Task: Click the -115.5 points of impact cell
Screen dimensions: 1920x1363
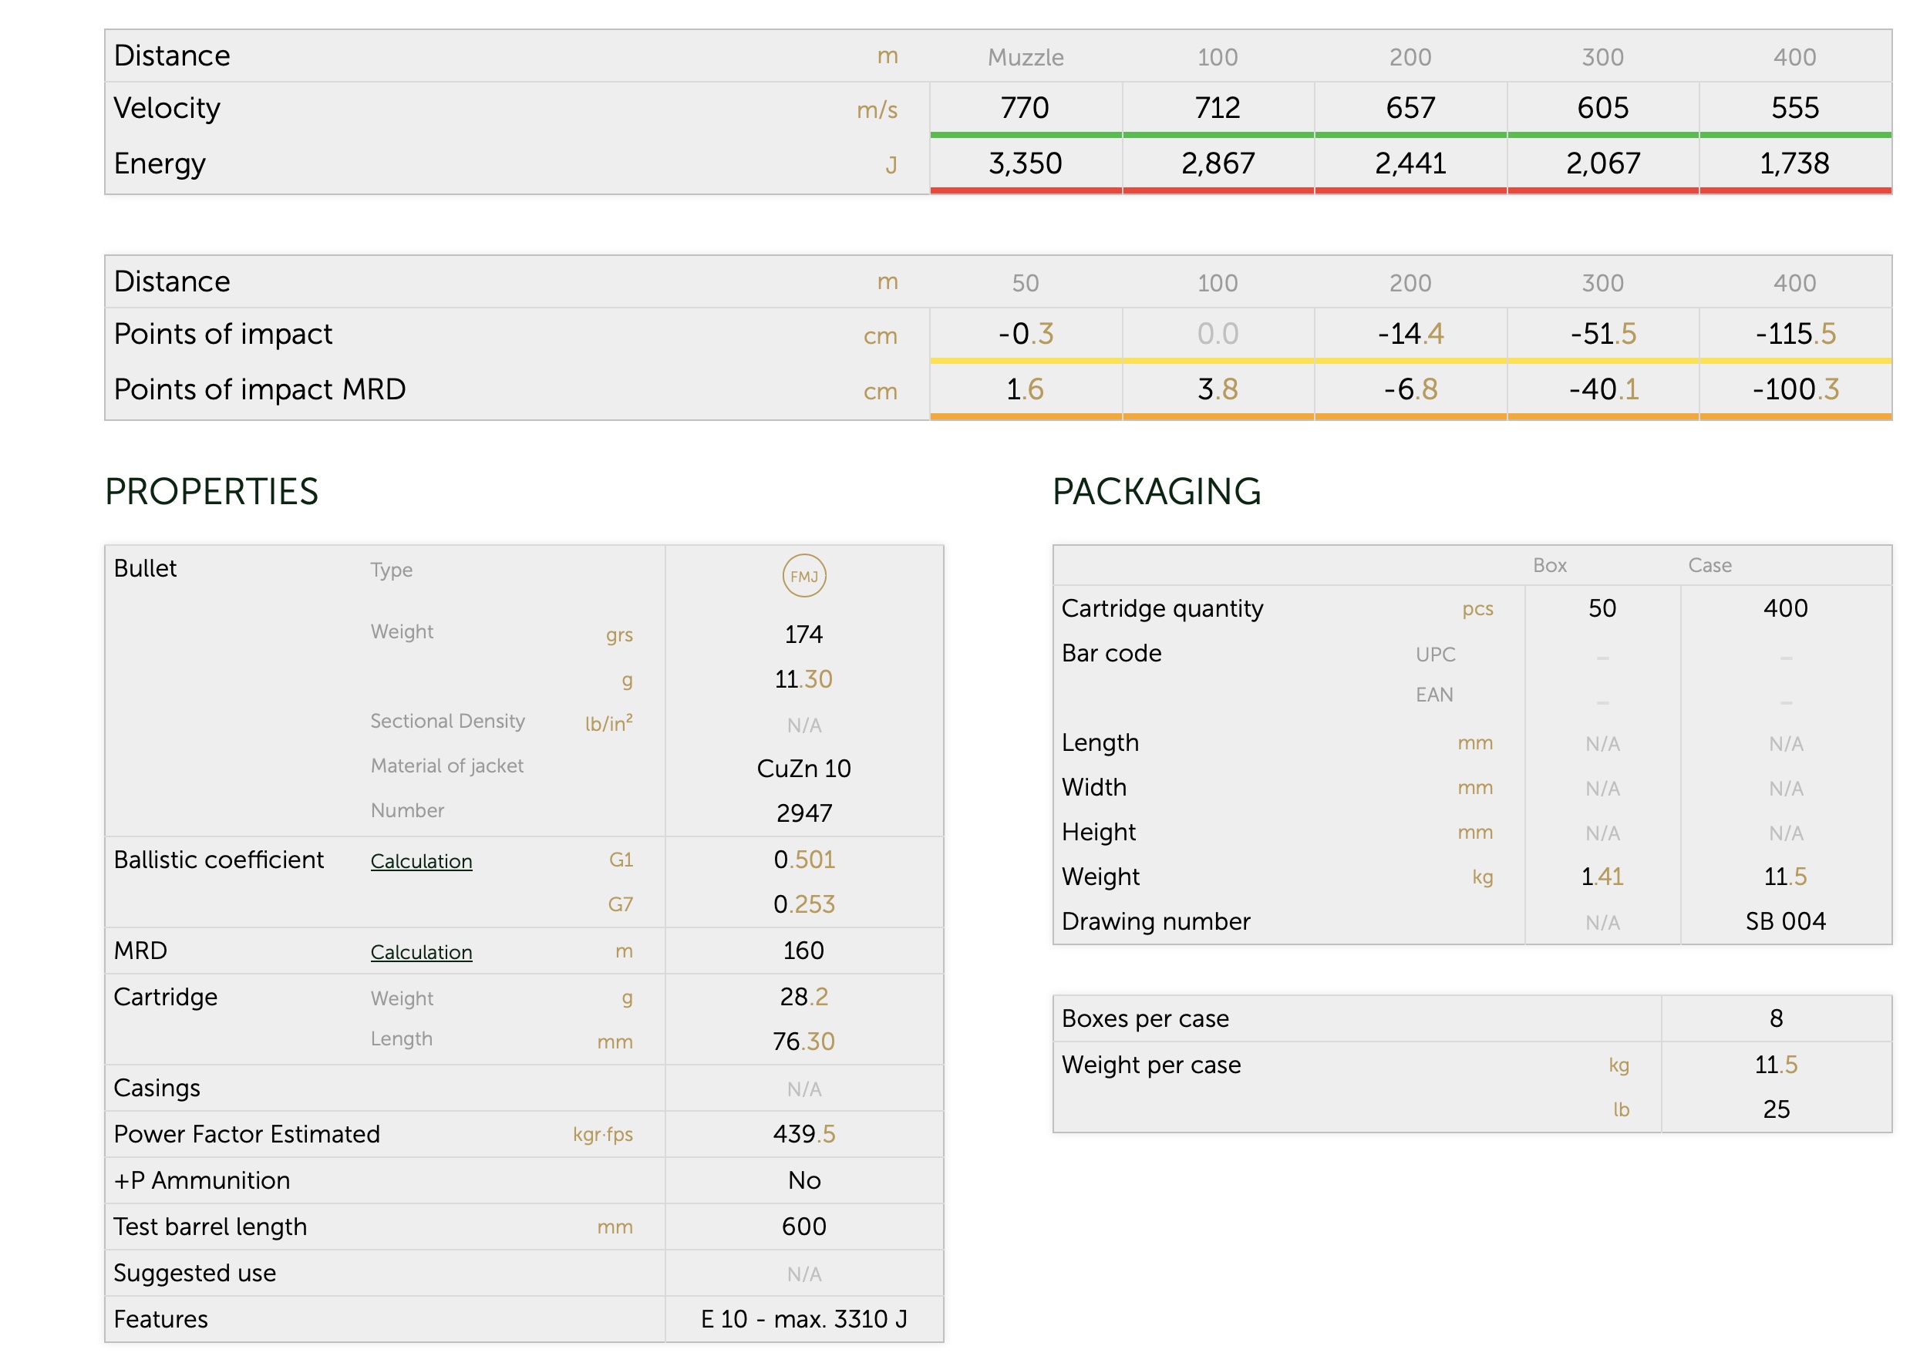Action: click(1794, 334)
